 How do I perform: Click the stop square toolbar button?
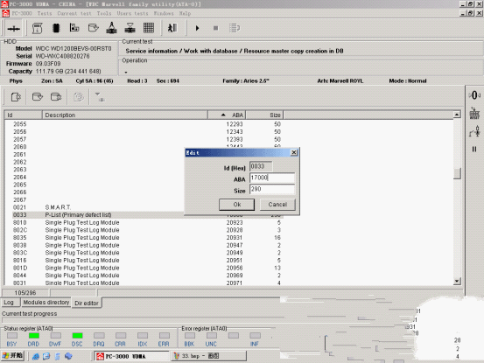(x=215, y=28)
